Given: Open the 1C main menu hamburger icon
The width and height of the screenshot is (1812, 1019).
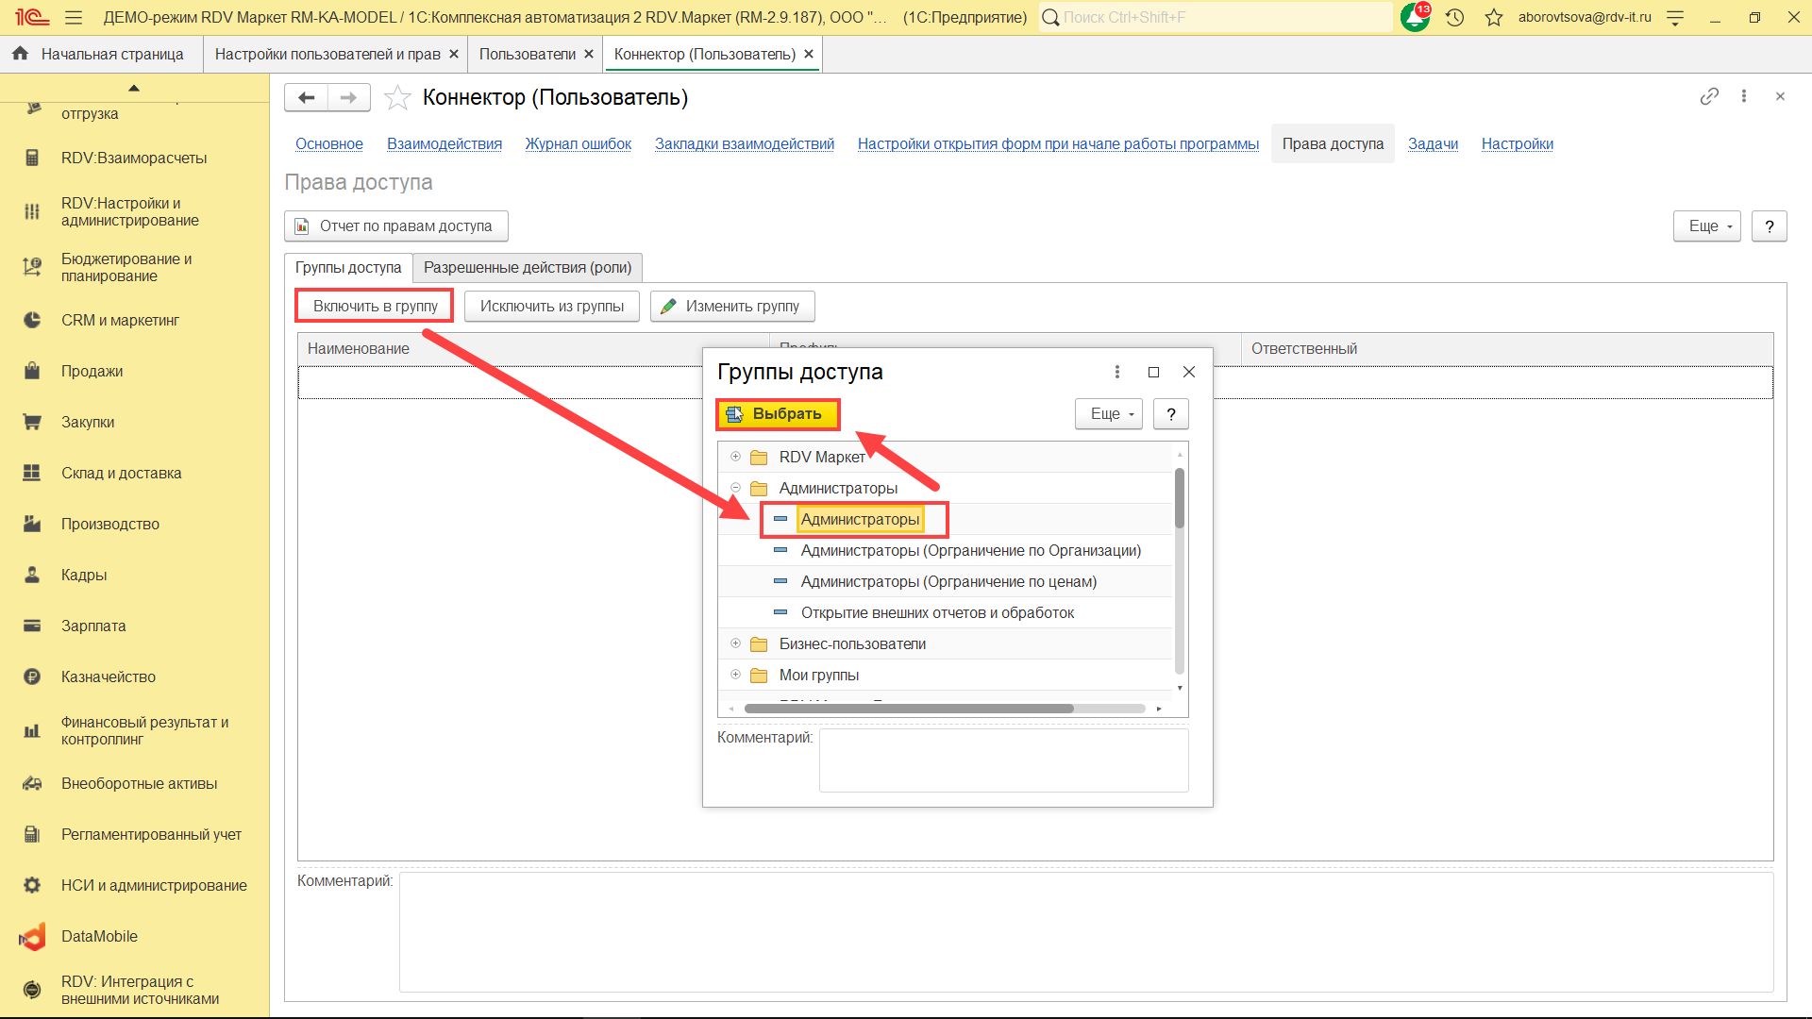Looking at the screenshot, I should pos(74,17).
